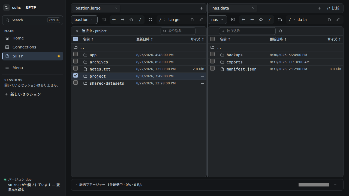
Task: Toggle select-all checkbox in nas pane
Action: (x=212, y=39)
